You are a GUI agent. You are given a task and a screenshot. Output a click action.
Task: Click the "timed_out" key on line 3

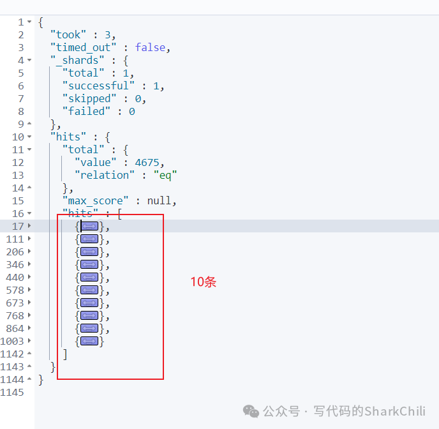[84, 48]
